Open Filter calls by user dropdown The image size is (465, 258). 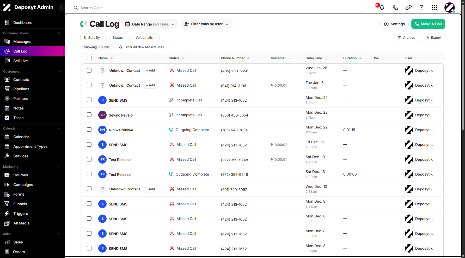[206, 24]
